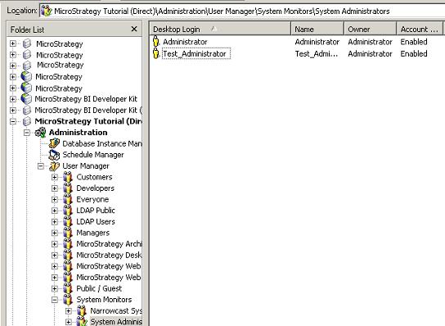Click the icon in the Location bar
Screen dimensions: 445x326
(47, 11)
